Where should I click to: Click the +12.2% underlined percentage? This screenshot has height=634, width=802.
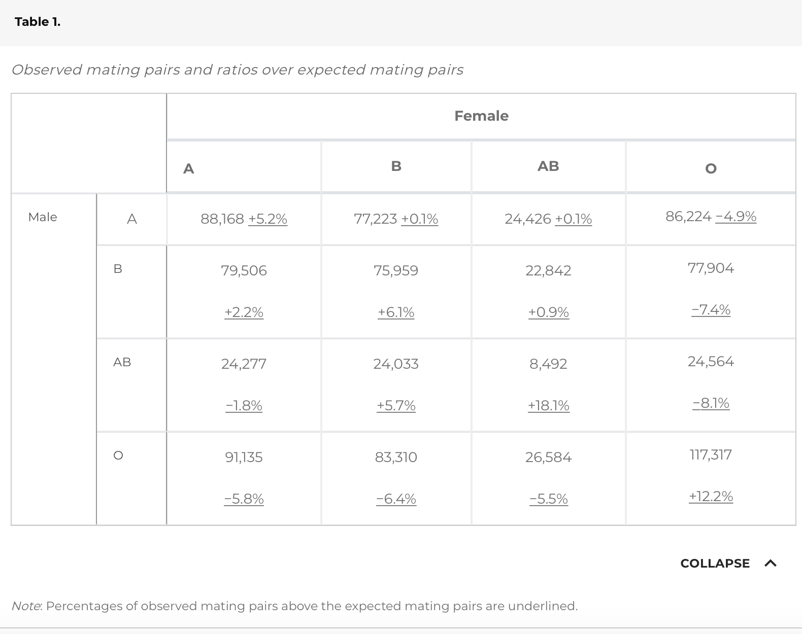point(711,497)
